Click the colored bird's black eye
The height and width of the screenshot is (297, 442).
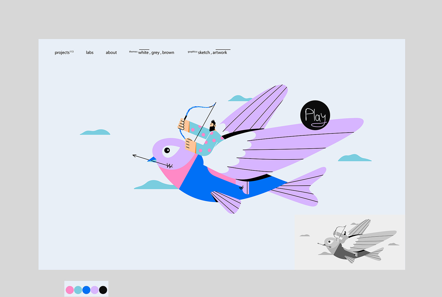(167, 150)
